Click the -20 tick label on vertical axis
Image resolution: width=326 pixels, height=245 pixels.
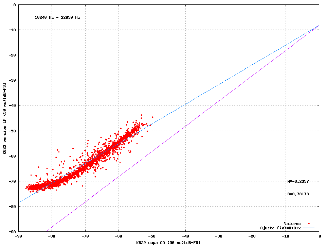(12, 55)
